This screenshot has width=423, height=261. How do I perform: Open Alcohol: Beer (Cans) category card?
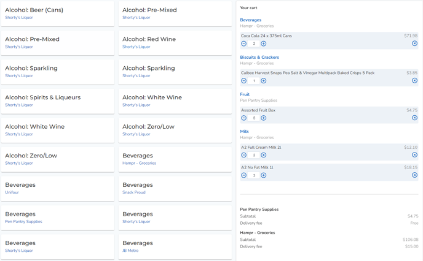pyautogui.click(x=57, y=13)
